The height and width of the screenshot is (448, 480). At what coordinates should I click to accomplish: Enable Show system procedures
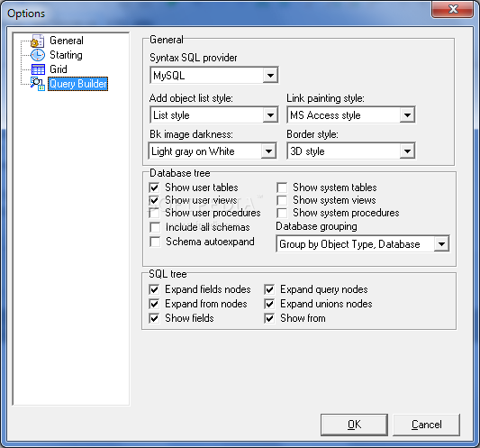(282, 213)
